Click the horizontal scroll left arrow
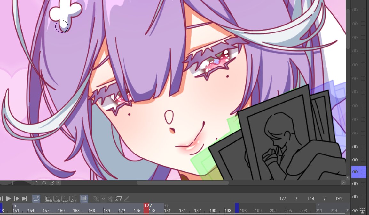Image resolution: width=369 pixels, height=215 pixels. (59, 183)
